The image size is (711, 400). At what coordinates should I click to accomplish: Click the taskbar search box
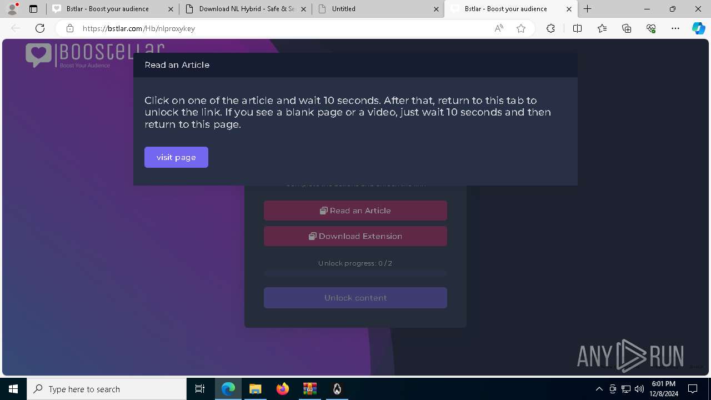point(107,389)
